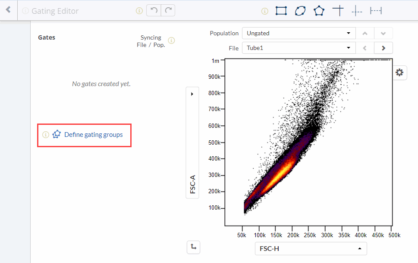Open the FSC-H X-axis channel dropdown
The image size is (418, 263).
[x=311, y=248]
